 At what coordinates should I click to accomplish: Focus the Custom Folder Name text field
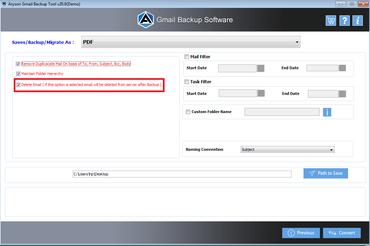pos(282,112)
